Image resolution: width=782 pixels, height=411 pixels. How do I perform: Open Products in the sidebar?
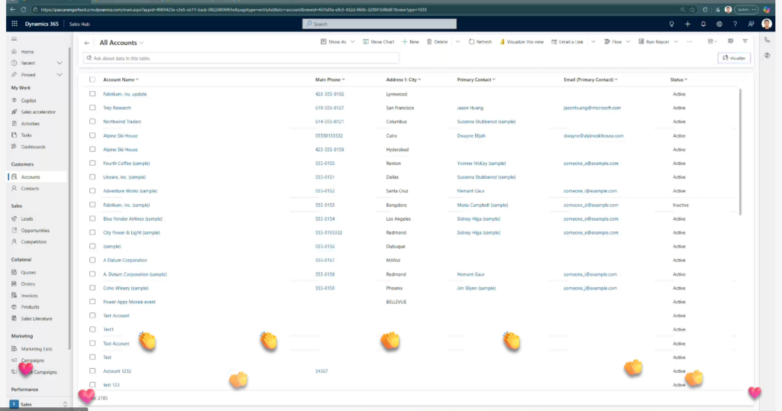(30, 307)
